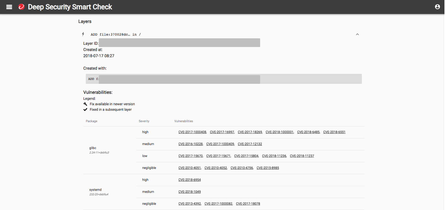
Task: Open CVE-2018-11237 vulnerability details
Action: (x=302, y=156)
